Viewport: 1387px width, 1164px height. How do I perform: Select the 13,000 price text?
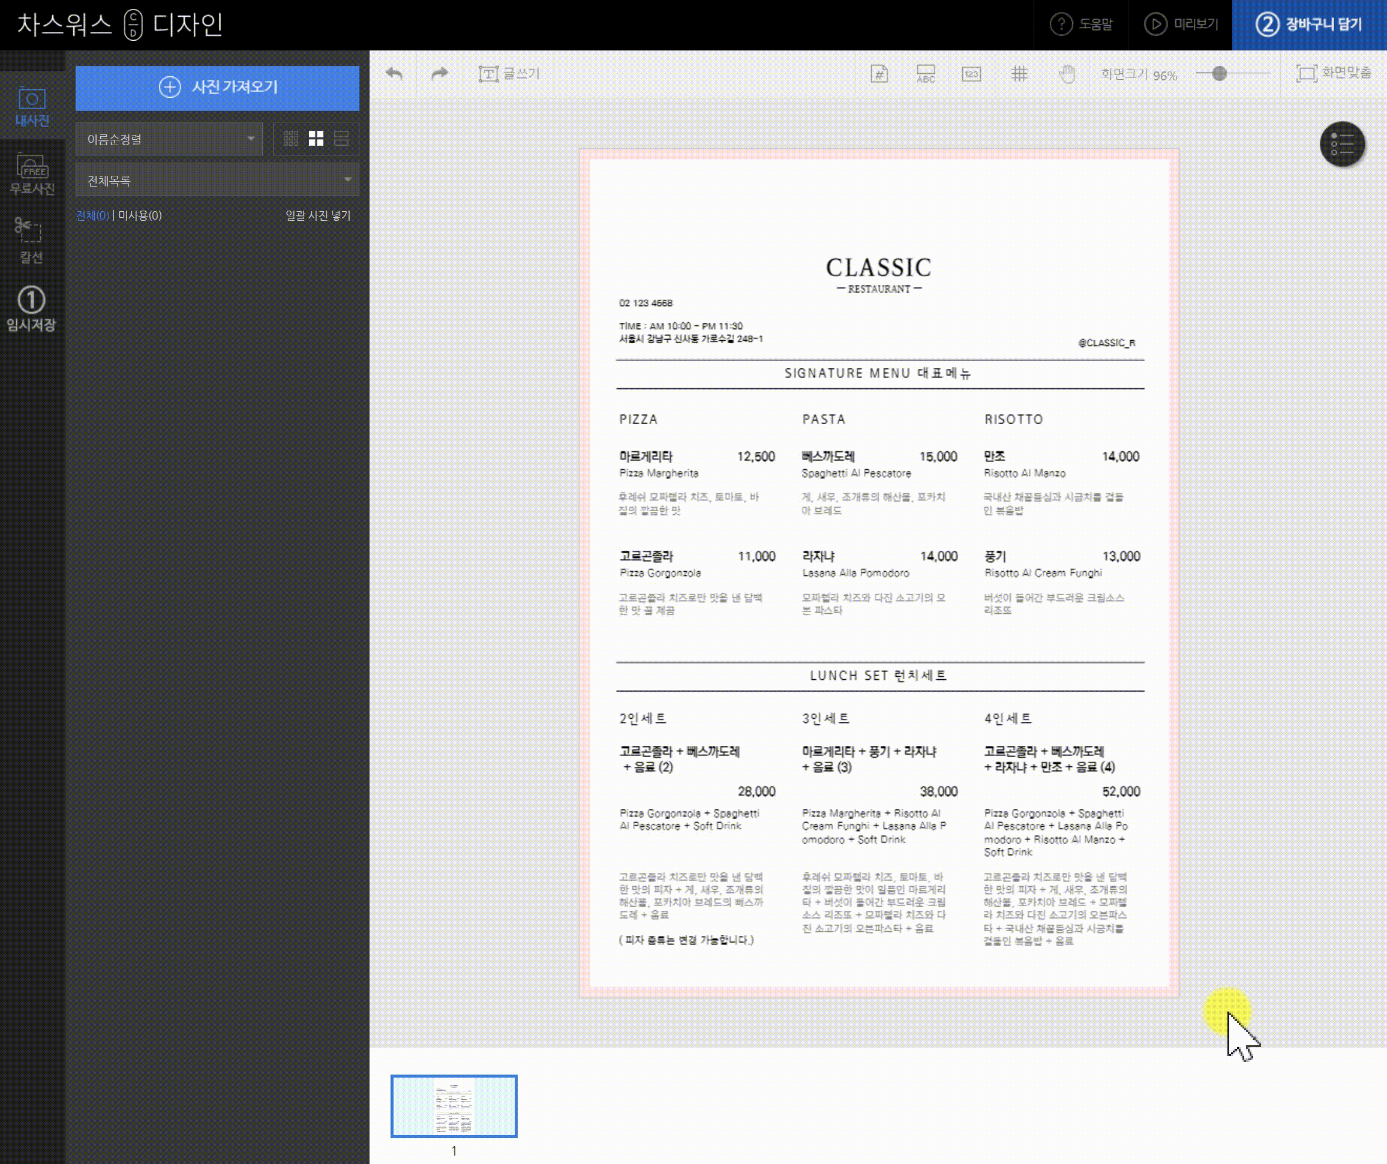pyautogui.click(x=1121, y=556)
